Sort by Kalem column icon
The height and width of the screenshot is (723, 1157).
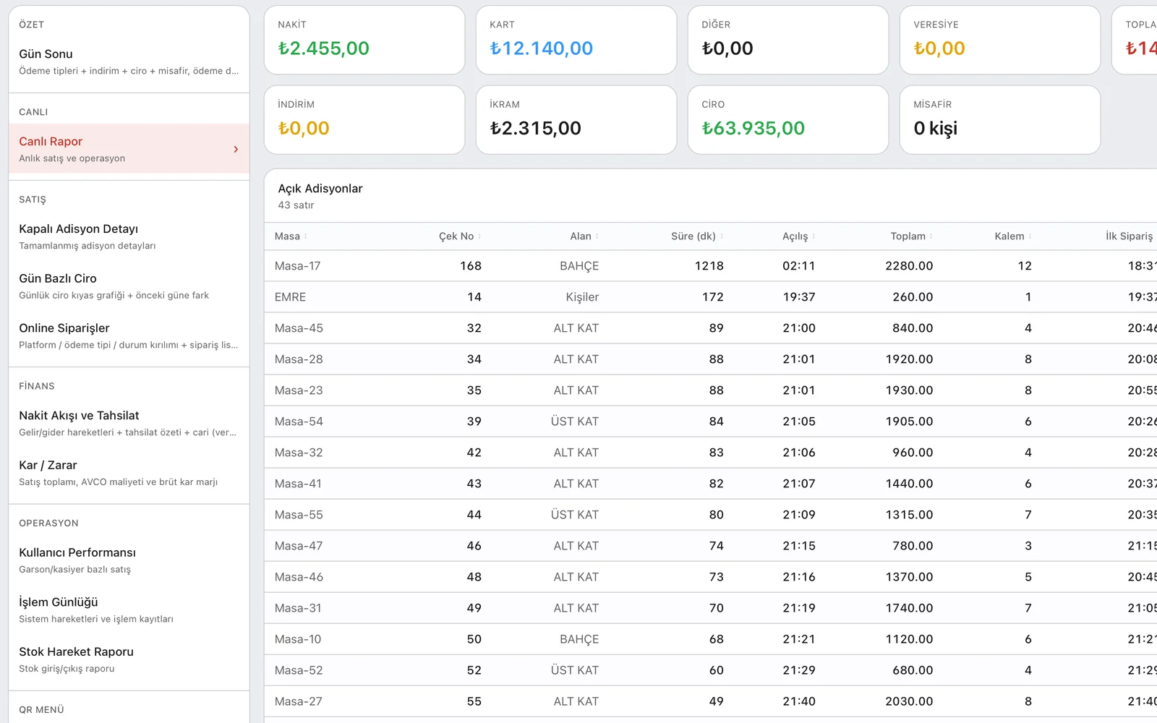1030,236
